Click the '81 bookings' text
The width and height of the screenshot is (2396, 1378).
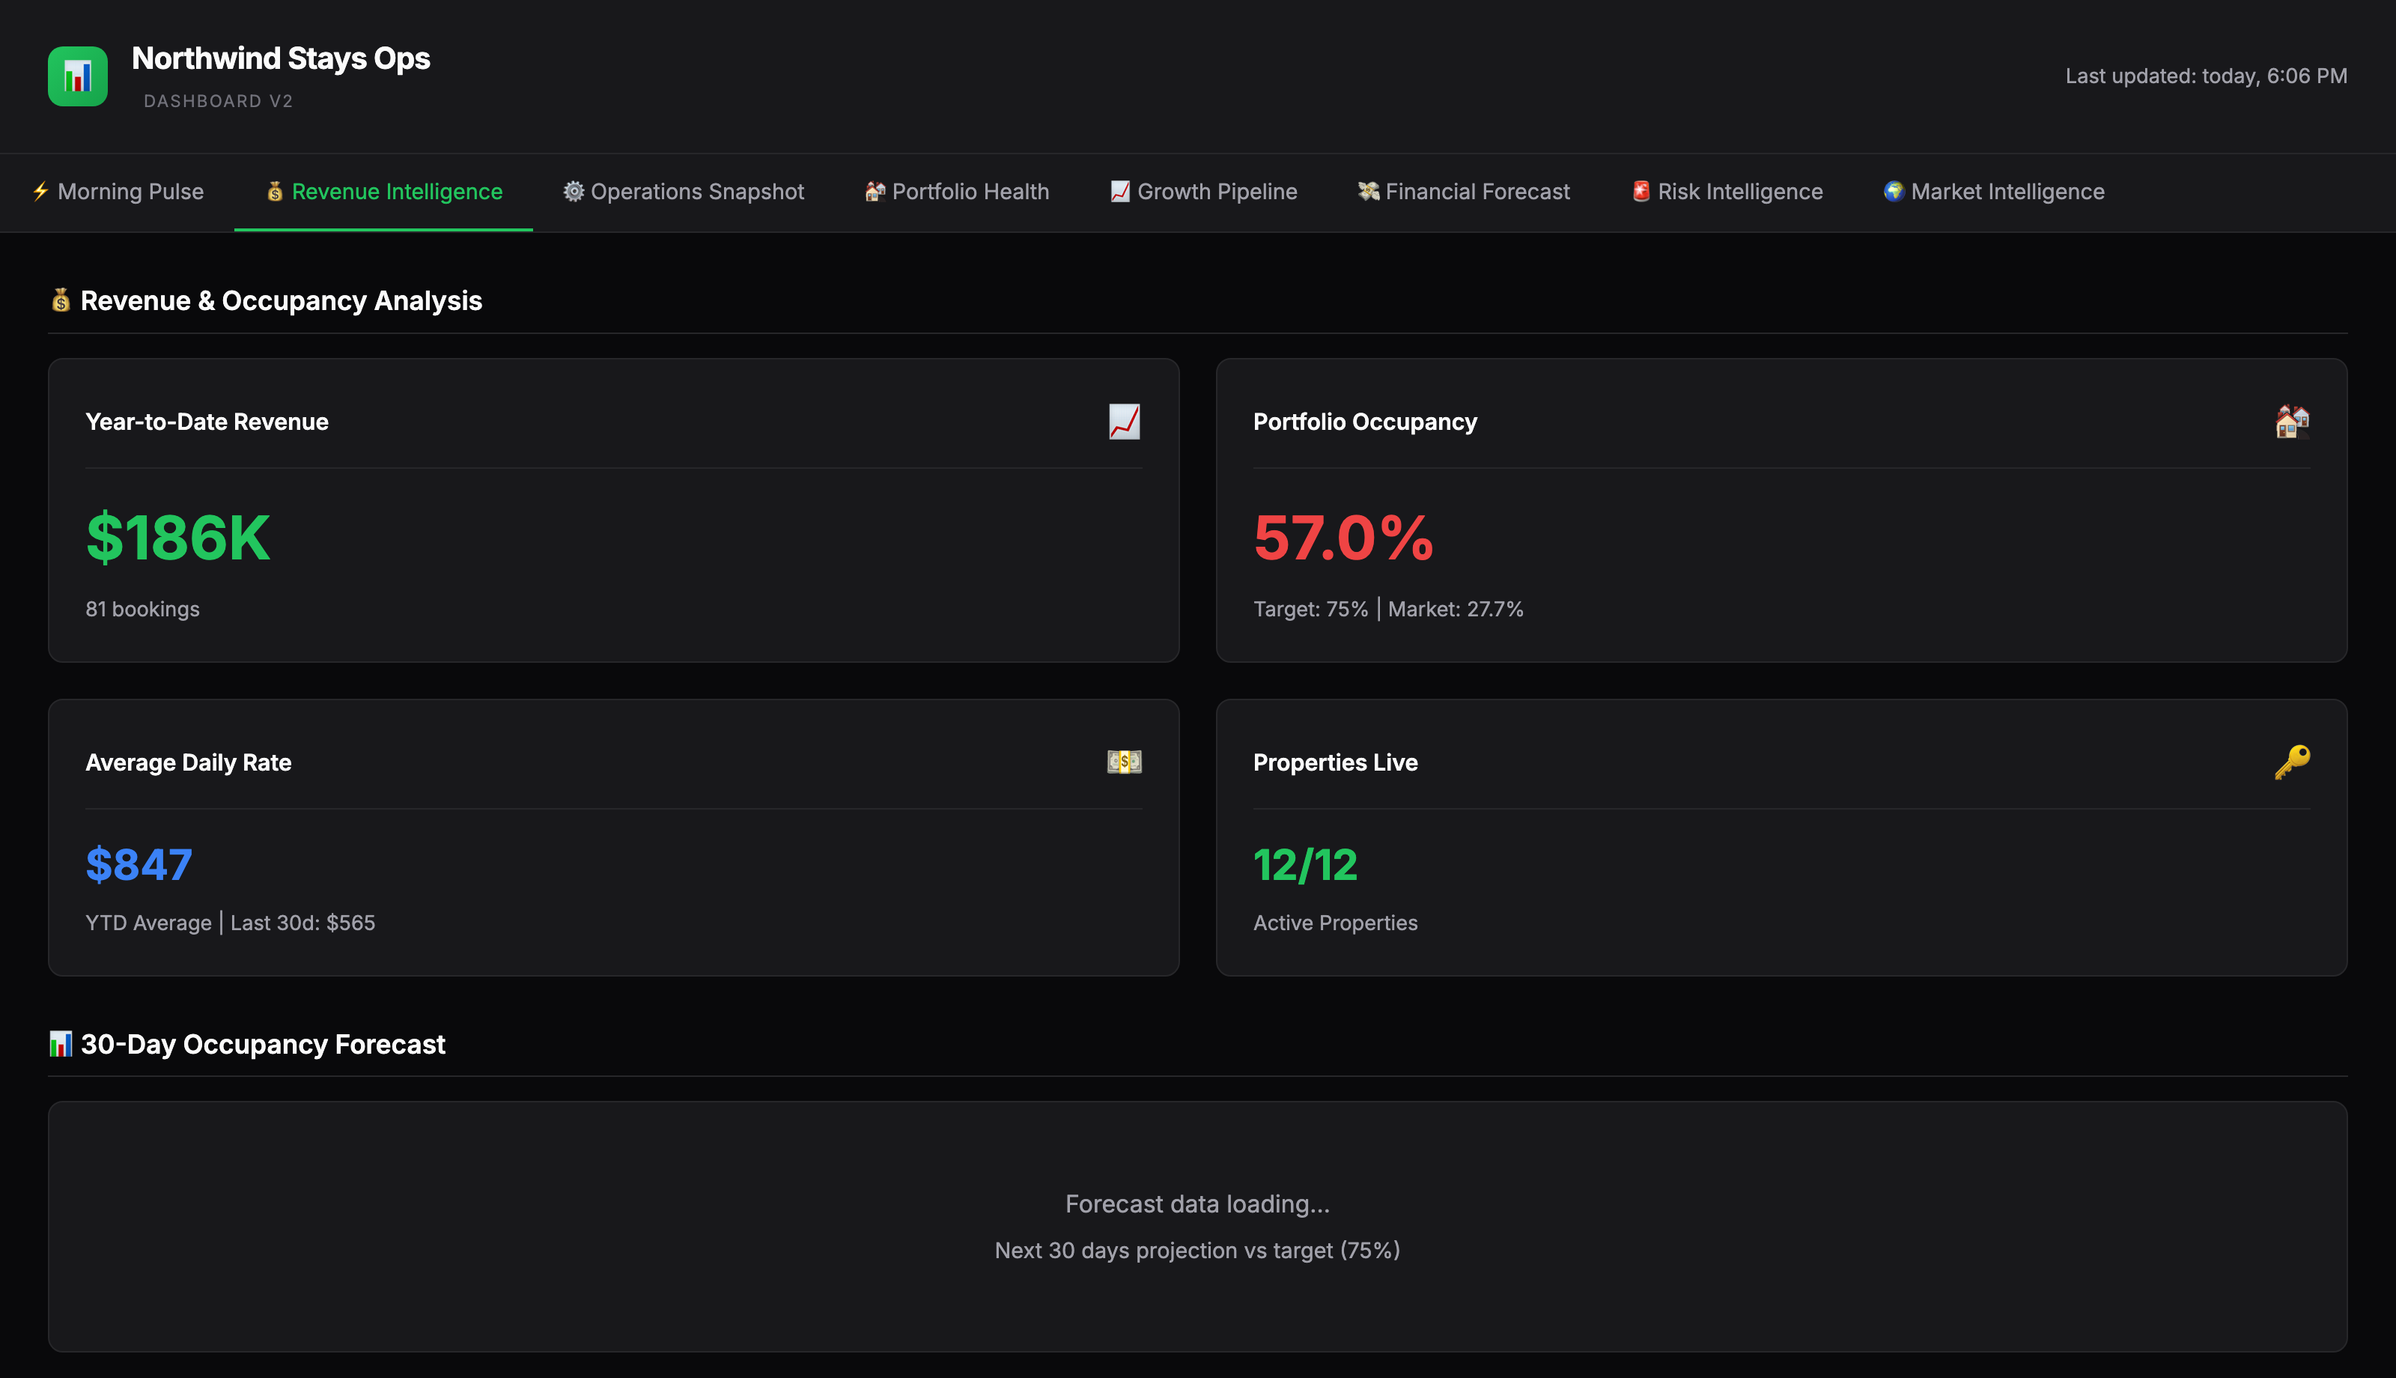coord(143,609)
